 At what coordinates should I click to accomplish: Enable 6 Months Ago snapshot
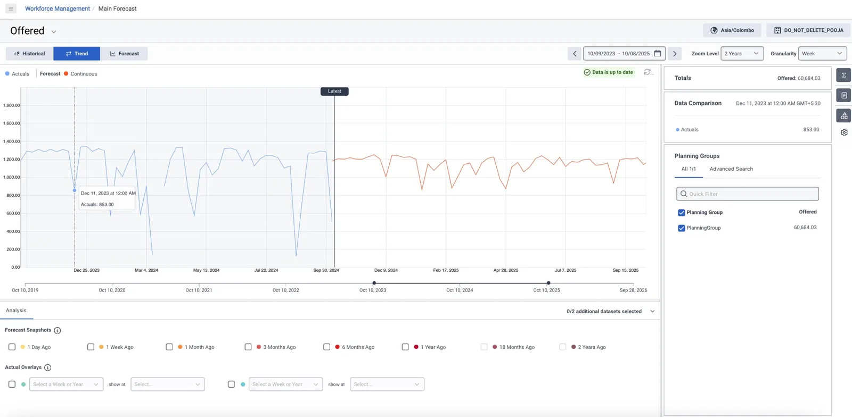[326, 347]
